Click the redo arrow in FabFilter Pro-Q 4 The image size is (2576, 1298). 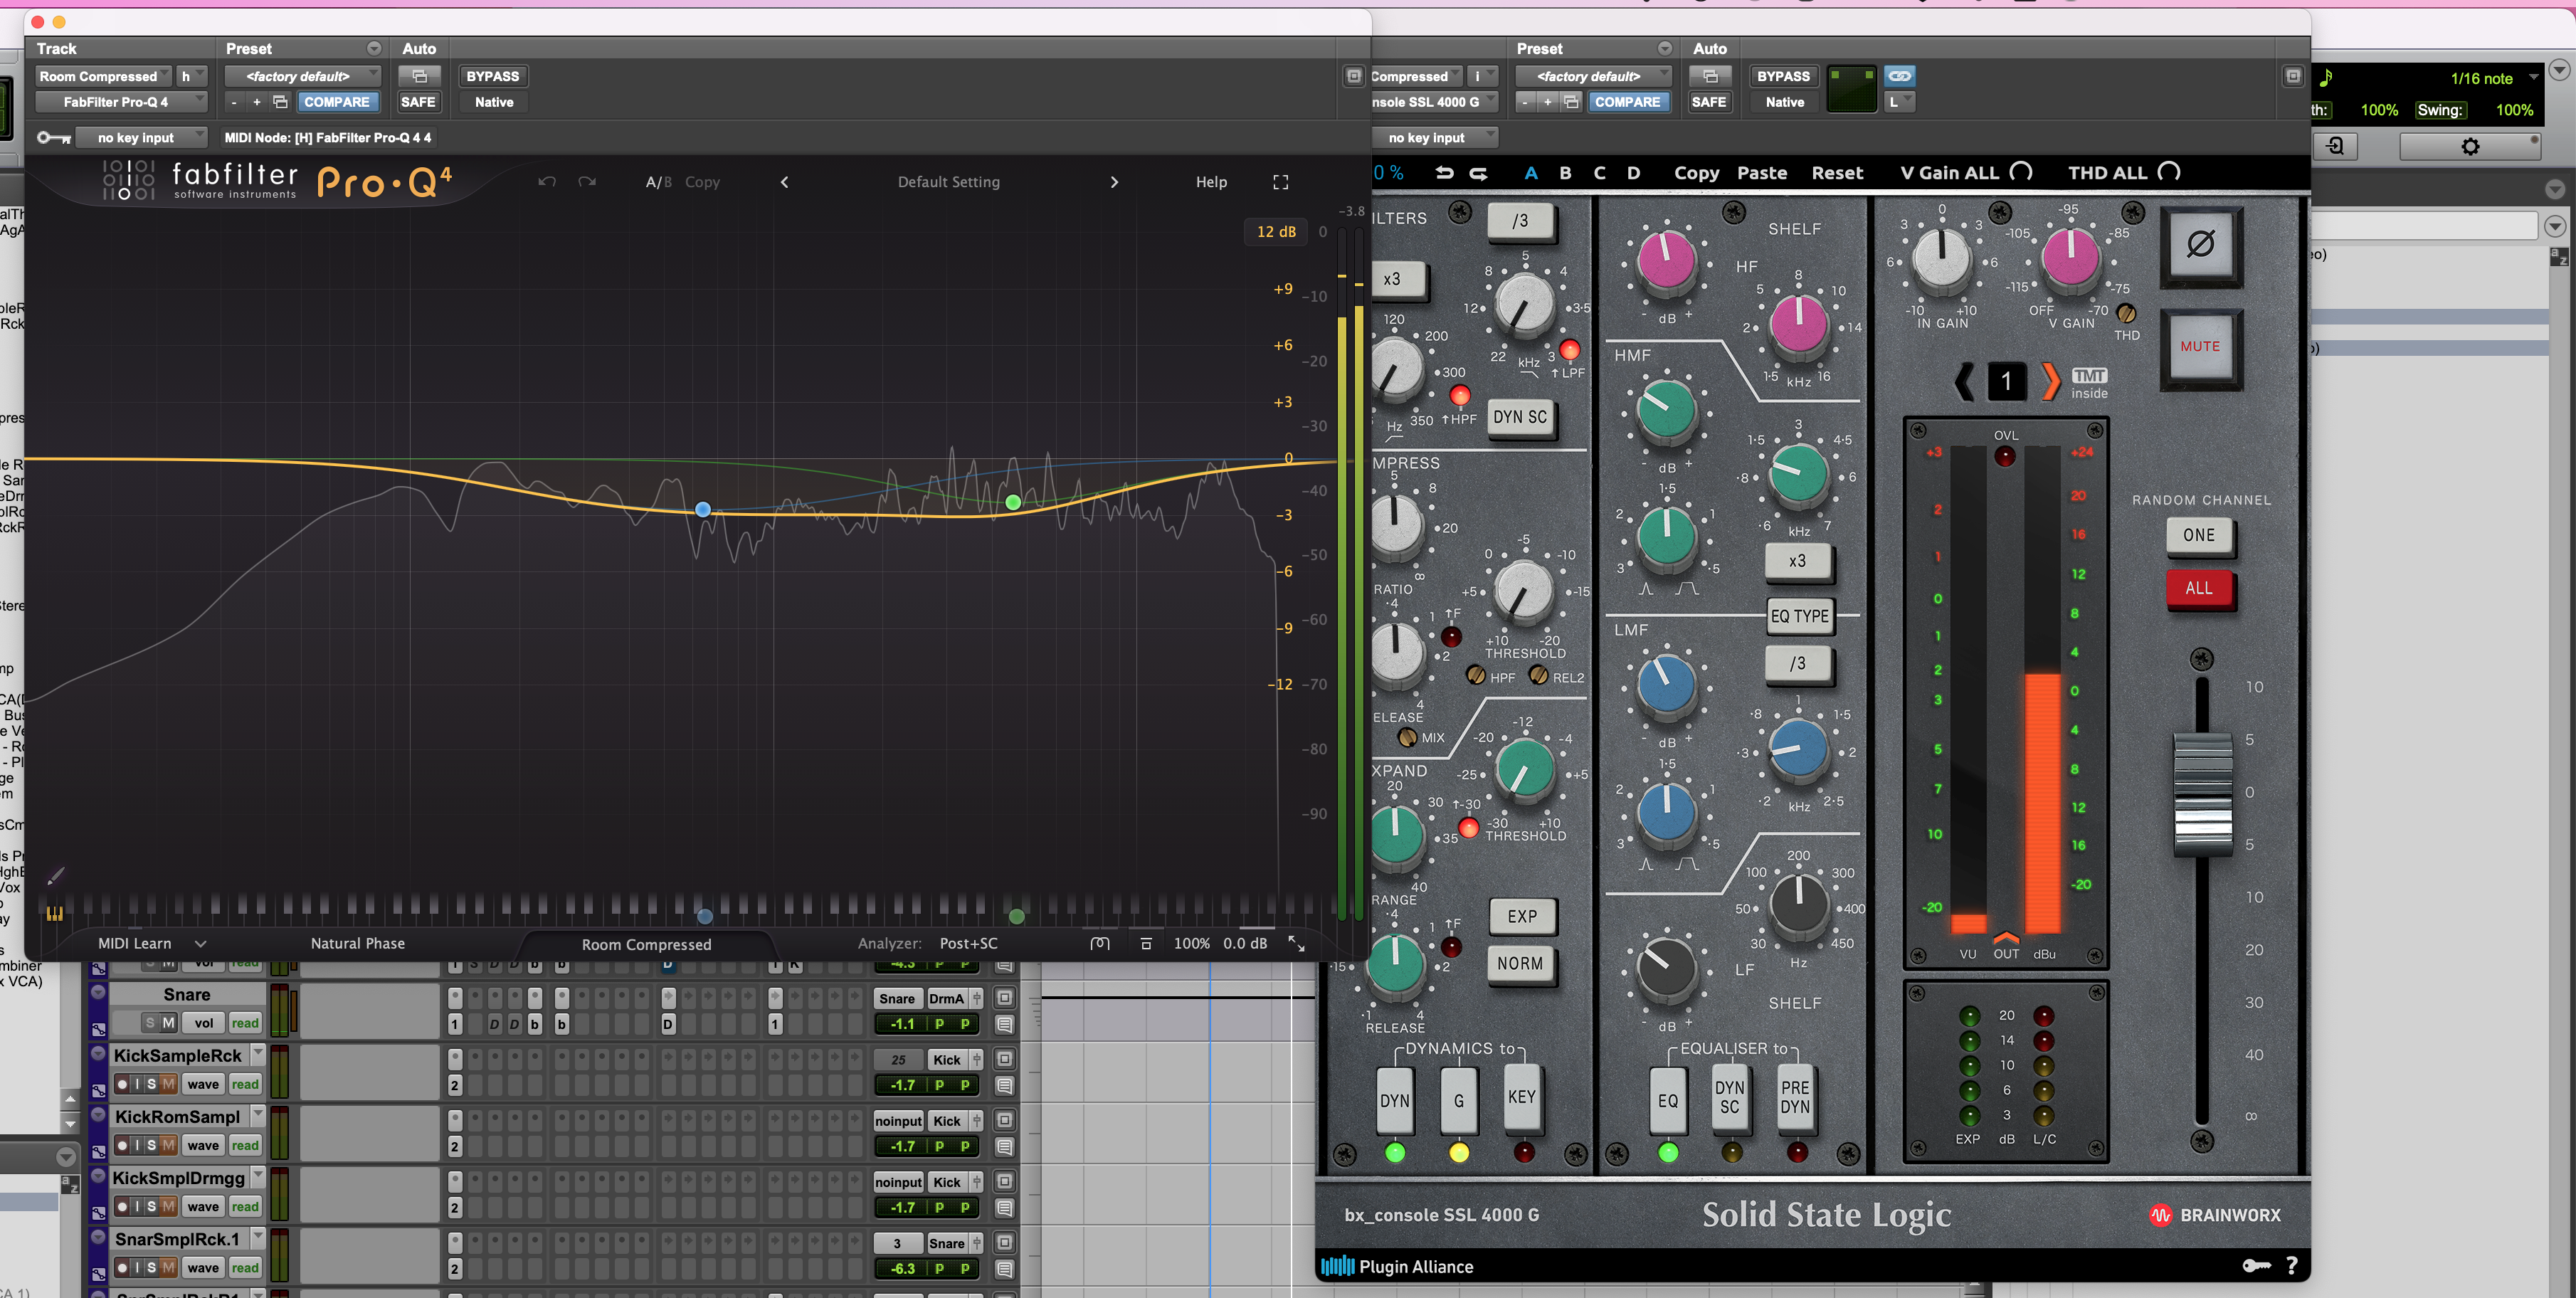click(587, 181)
